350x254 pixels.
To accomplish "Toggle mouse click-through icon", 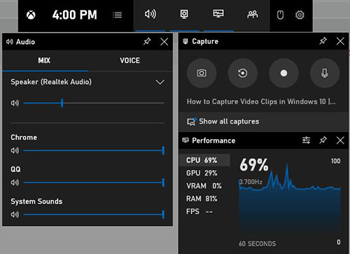I will (280, 15).
